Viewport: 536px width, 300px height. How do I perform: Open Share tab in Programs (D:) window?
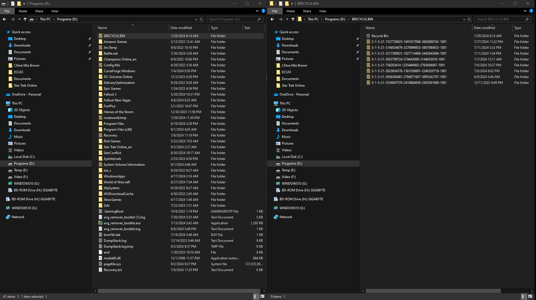[x=39, y=11]
